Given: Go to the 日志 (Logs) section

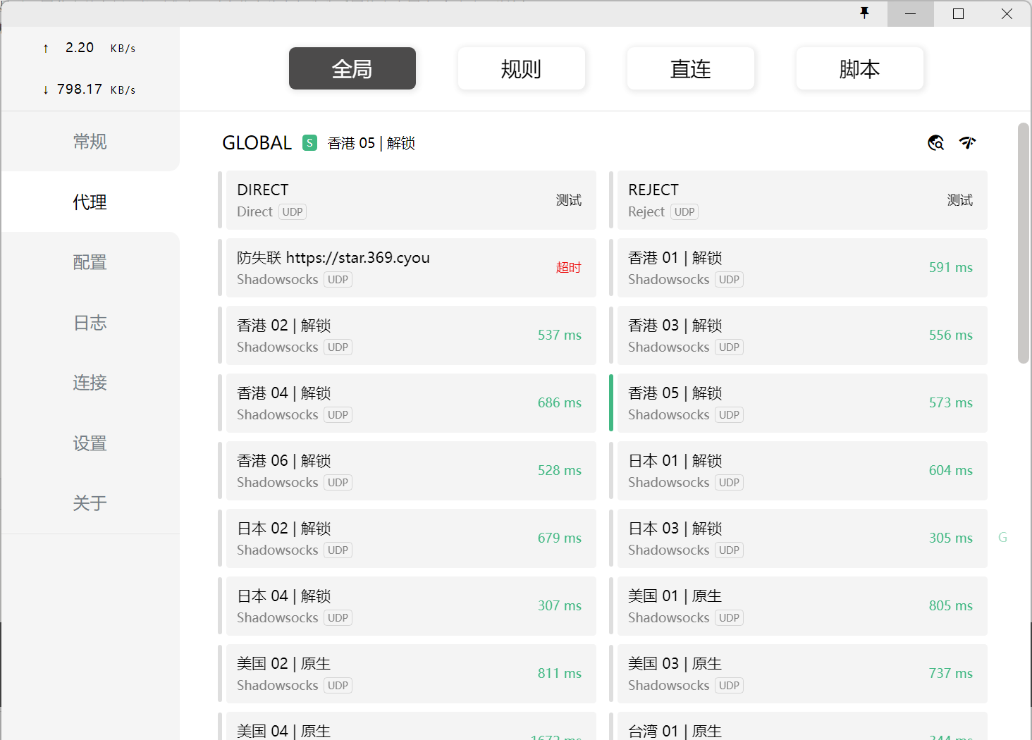Looking at the screenshot, I should (90, 323).
